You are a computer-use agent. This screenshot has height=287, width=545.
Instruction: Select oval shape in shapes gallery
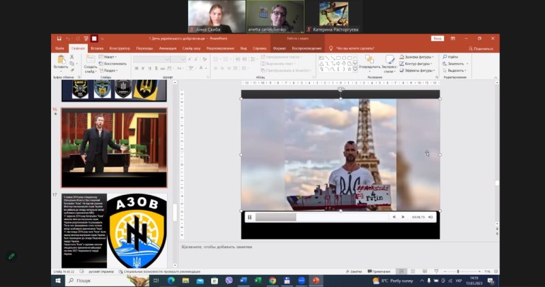[344, 58]
